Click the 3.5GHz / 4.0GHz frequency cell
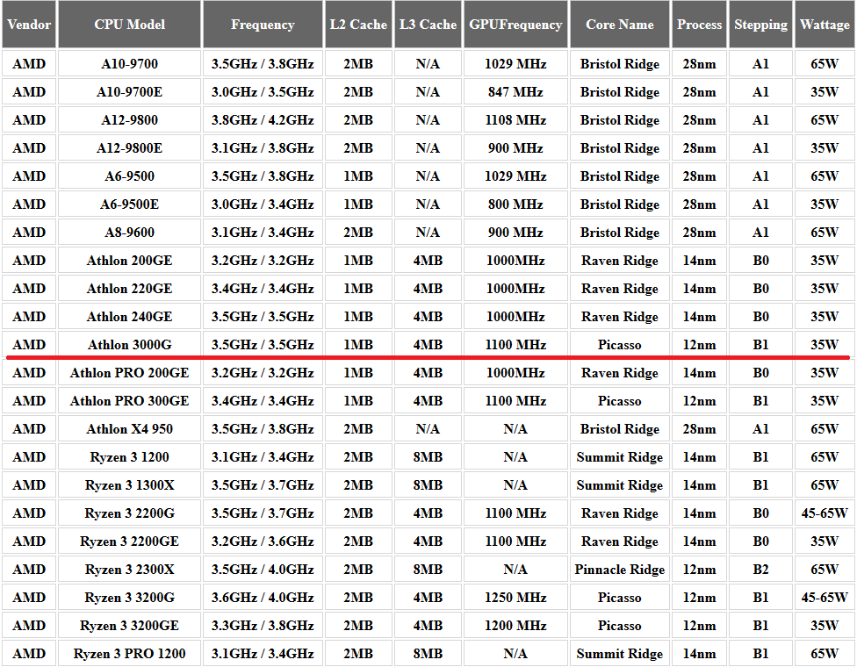 pos(263,570)
